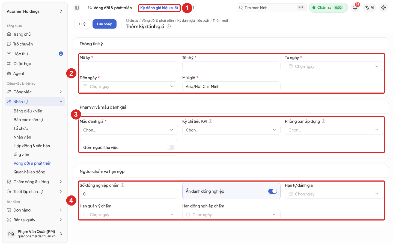
Task: Click the Trò chuyện chat icon
Action: (x=9, y=44)
